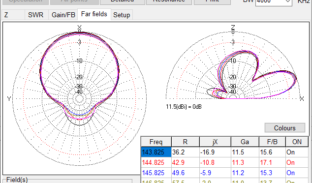Image resolution: width=312 pixels, height=183 pixels.
Task: Click jX value -16.9
Action: (215, 152)
